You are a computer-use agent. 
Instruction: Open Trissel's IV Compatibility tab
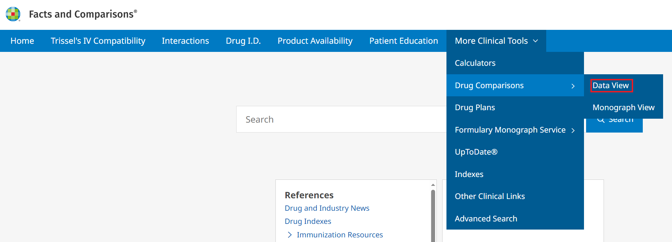click(x=98, y=41)
